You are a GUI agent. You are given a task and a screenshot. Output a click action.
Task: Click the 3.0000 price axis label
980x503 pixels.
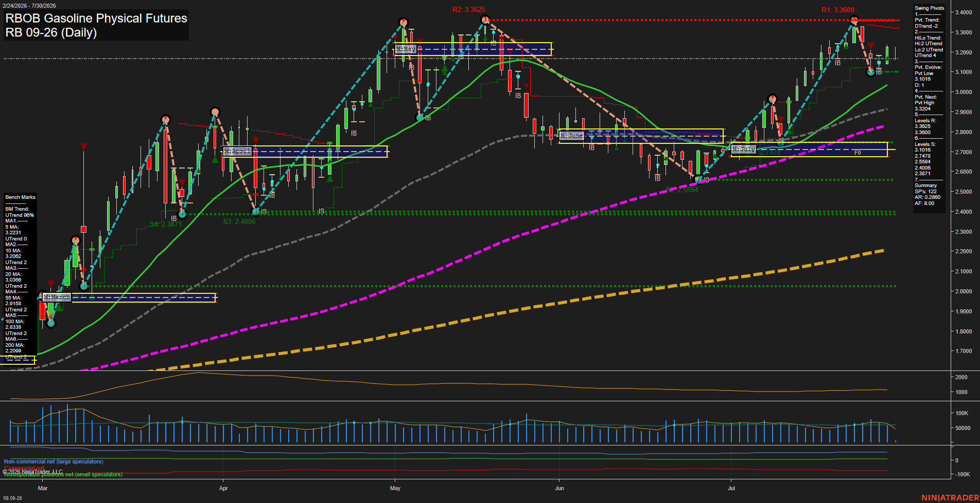click(x=964, y=92)
